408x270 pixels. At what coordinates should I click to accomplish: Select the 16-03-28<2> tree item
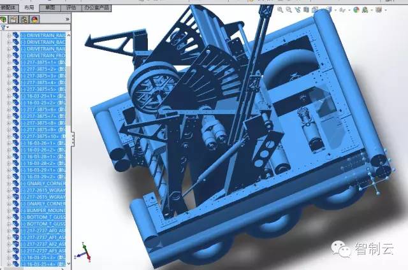[43, 164]
